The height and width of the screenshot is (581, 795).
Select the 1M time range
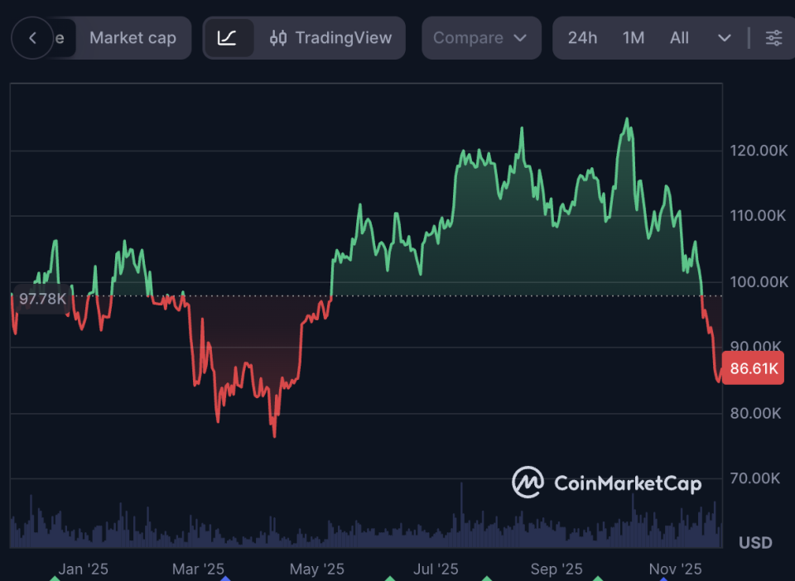633,38
